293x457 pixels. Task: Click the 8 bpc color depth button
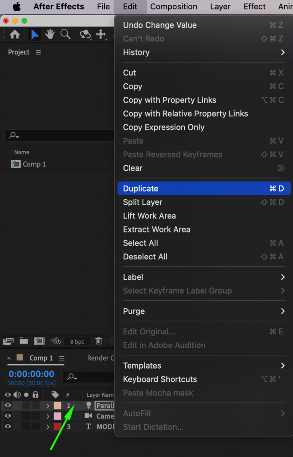tap(77, 341)
